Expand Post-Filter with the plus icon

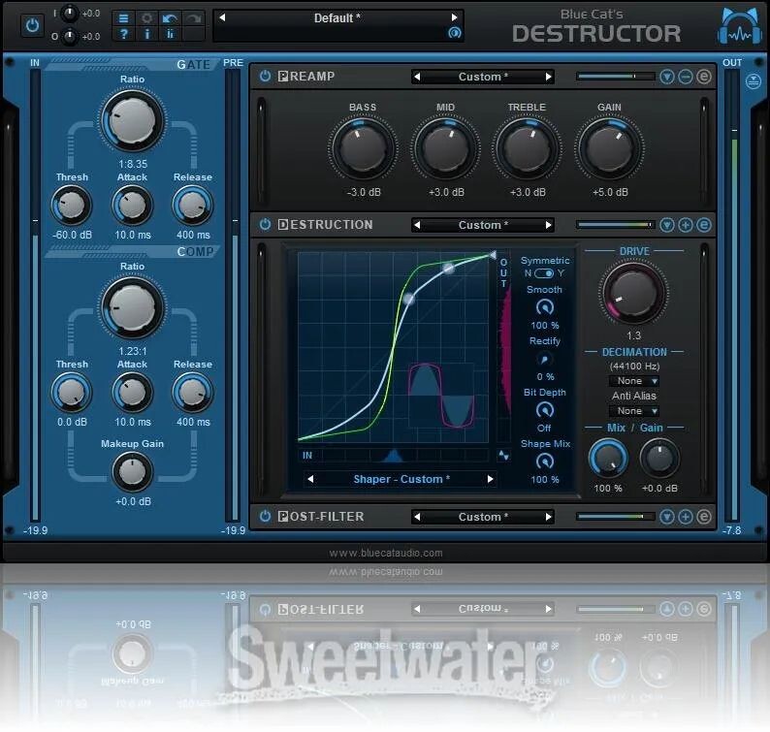686,517
